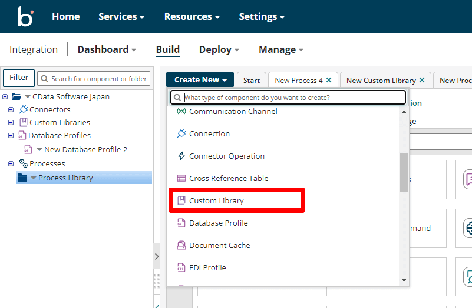
Task: Choose Custom Library from the component list
Action: click(216, 201)
